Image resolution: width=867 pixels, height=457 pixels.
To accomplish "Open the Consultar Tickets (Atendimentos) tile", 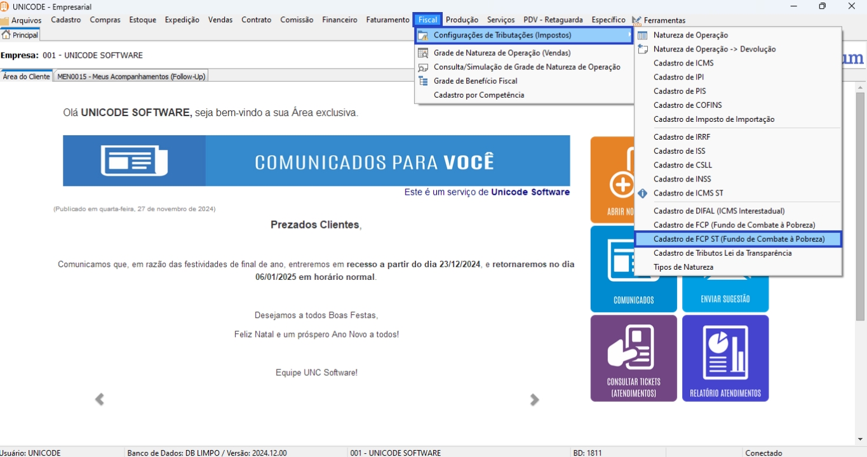I will (633, 358).
